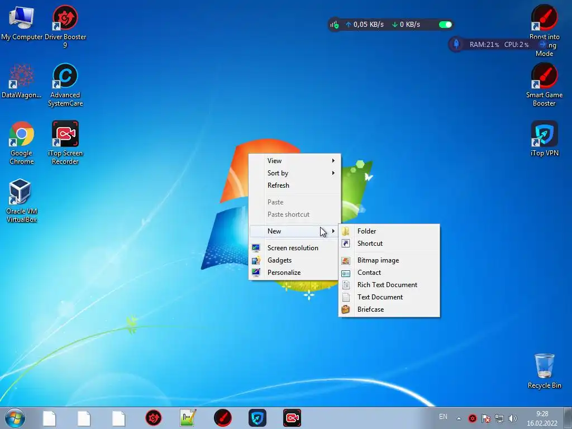Click the volume speaker tray icon
Image resolution: width=572 pixels, height=429 pixels.
[x=513, y=418]
